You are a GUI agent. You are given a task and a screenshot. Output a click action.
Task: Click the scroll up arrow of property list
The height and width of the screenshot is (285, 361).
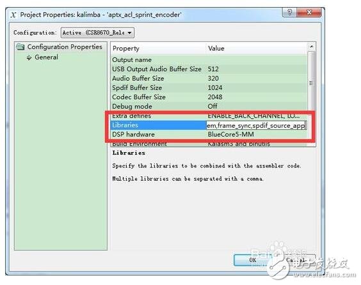312,47
